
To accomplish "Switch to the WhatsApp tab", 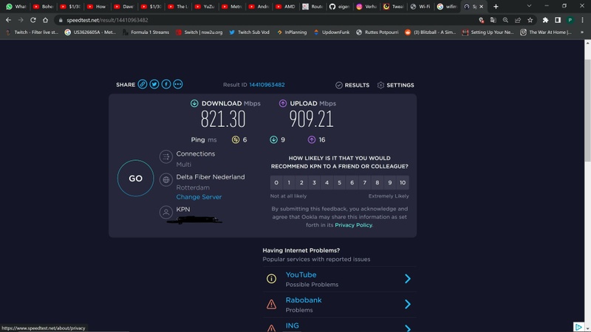I will 16,7.
